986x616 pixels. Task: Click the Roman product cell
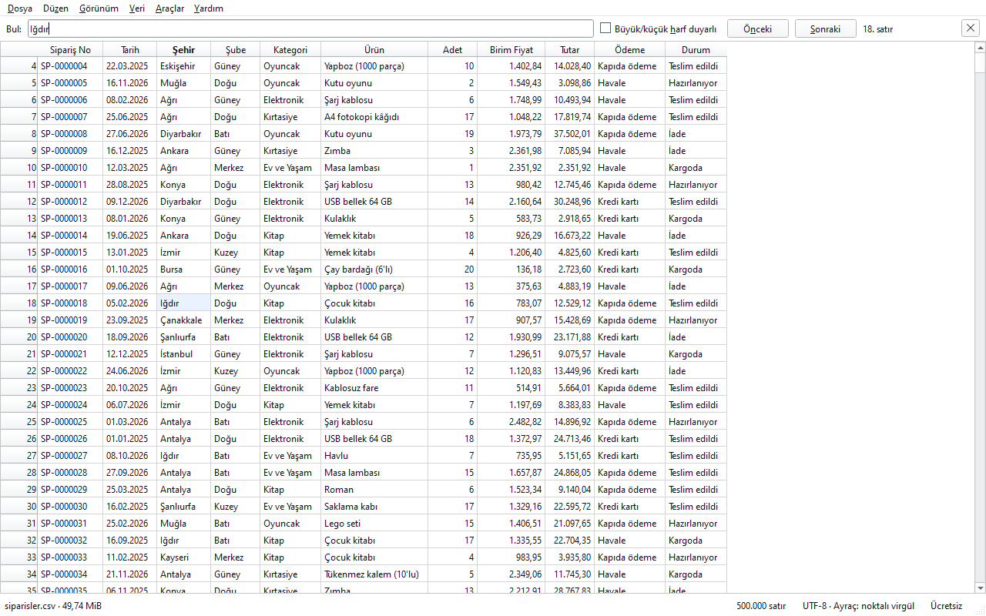(x=374, y=490)
